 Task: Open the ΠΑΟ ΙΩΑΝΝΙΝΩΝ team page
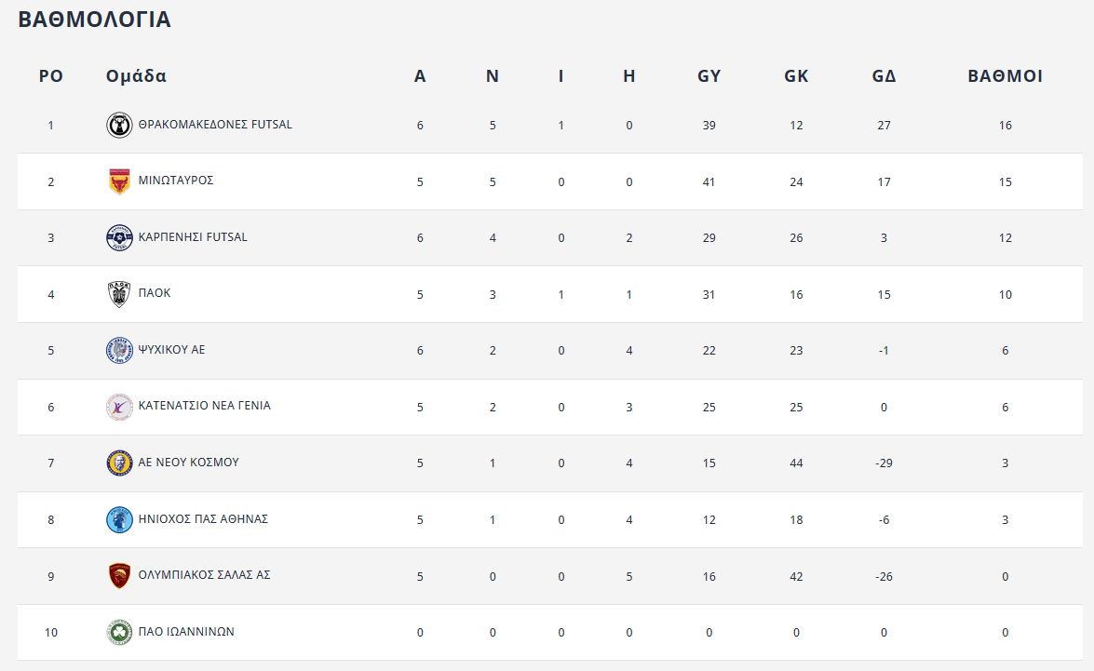tap(186, 632)
